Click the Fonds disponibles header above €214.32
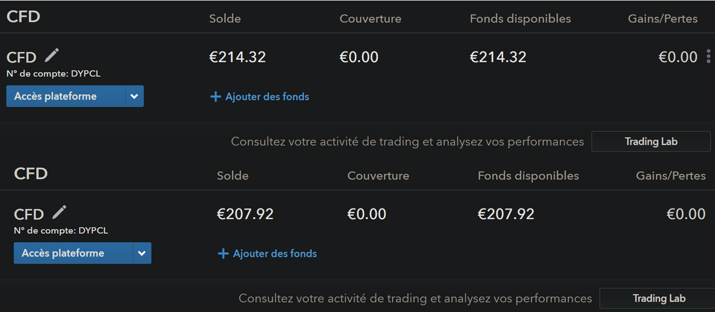The image size is (715, 312). [x=520, y=19]
